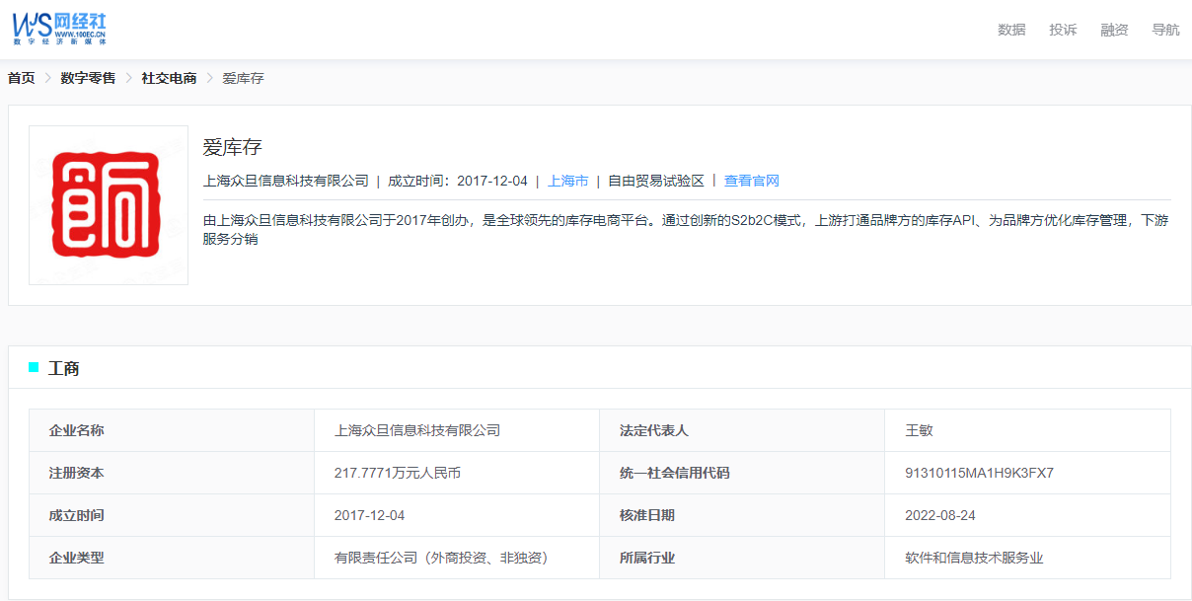Click company name in the header info line

pos(285,181)
